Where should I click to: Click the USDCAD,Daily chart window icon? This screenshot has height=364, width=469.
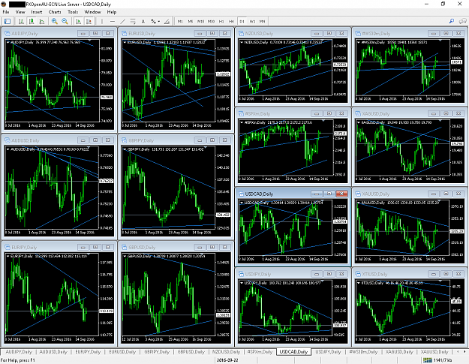tap(240, 194)
